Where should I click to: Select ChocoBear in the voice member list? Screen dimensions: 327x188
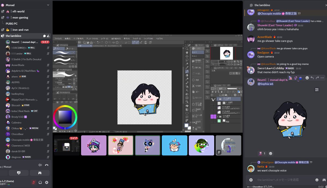coord(27,134)
